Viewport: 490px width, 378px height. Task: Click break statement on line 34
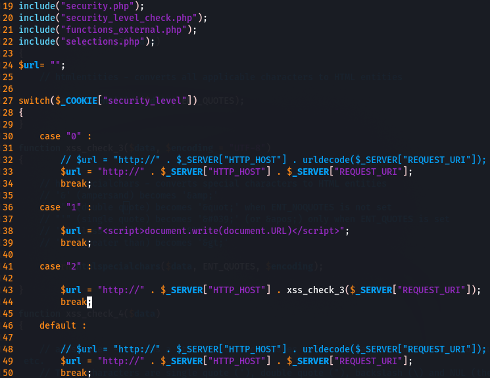click(x=76, y=183)
